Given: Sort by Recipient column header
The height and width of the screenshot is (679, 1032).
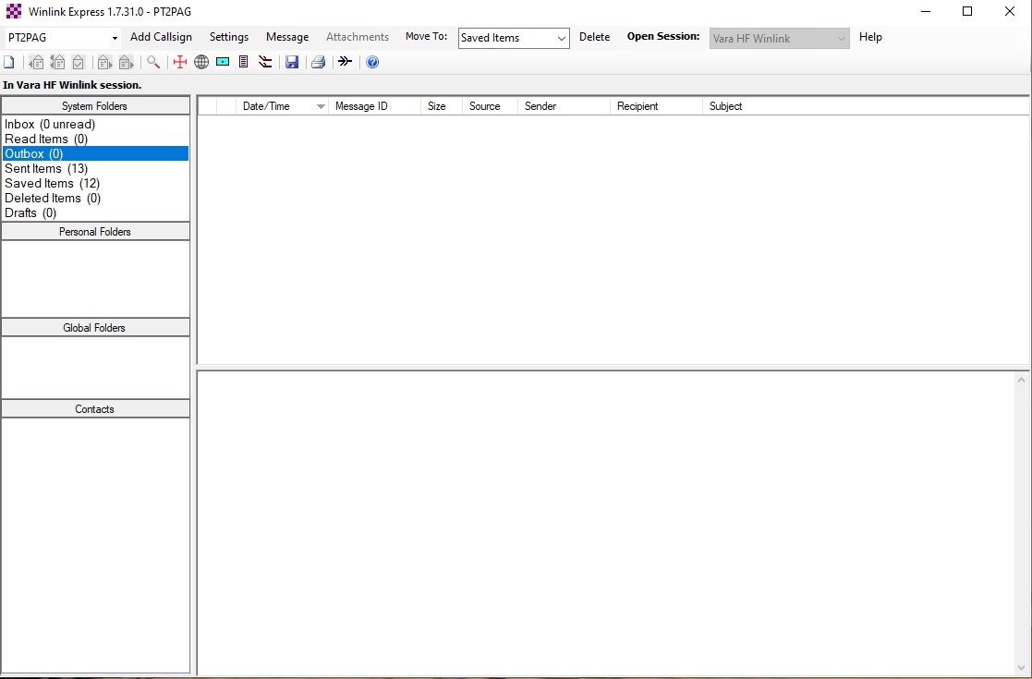Looking at the screenshot, I should point(656,106).
